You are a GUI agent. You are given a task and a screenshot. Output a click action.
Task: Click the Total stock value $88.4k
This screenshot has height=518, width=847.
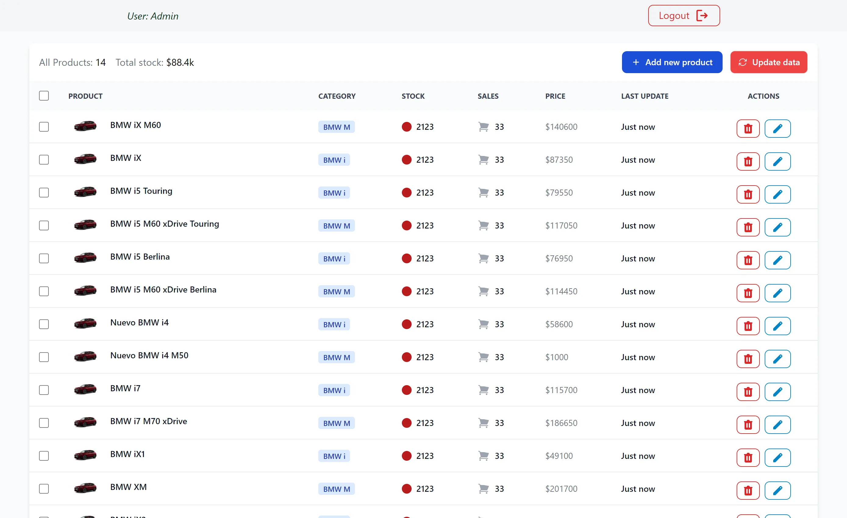[180, 63]
